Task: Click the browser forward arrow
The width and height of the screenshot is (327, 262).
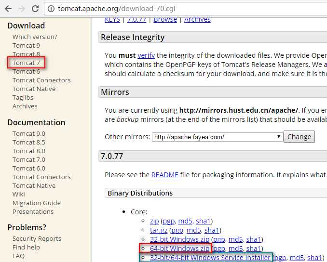Action: point(22,9)
